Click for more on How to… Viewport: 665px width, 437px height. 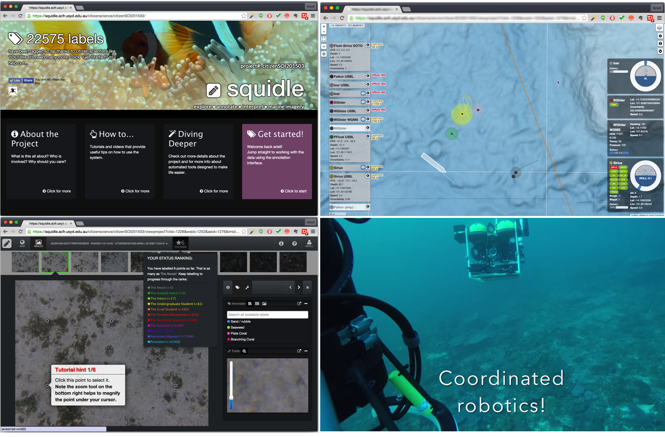[135, 191]
